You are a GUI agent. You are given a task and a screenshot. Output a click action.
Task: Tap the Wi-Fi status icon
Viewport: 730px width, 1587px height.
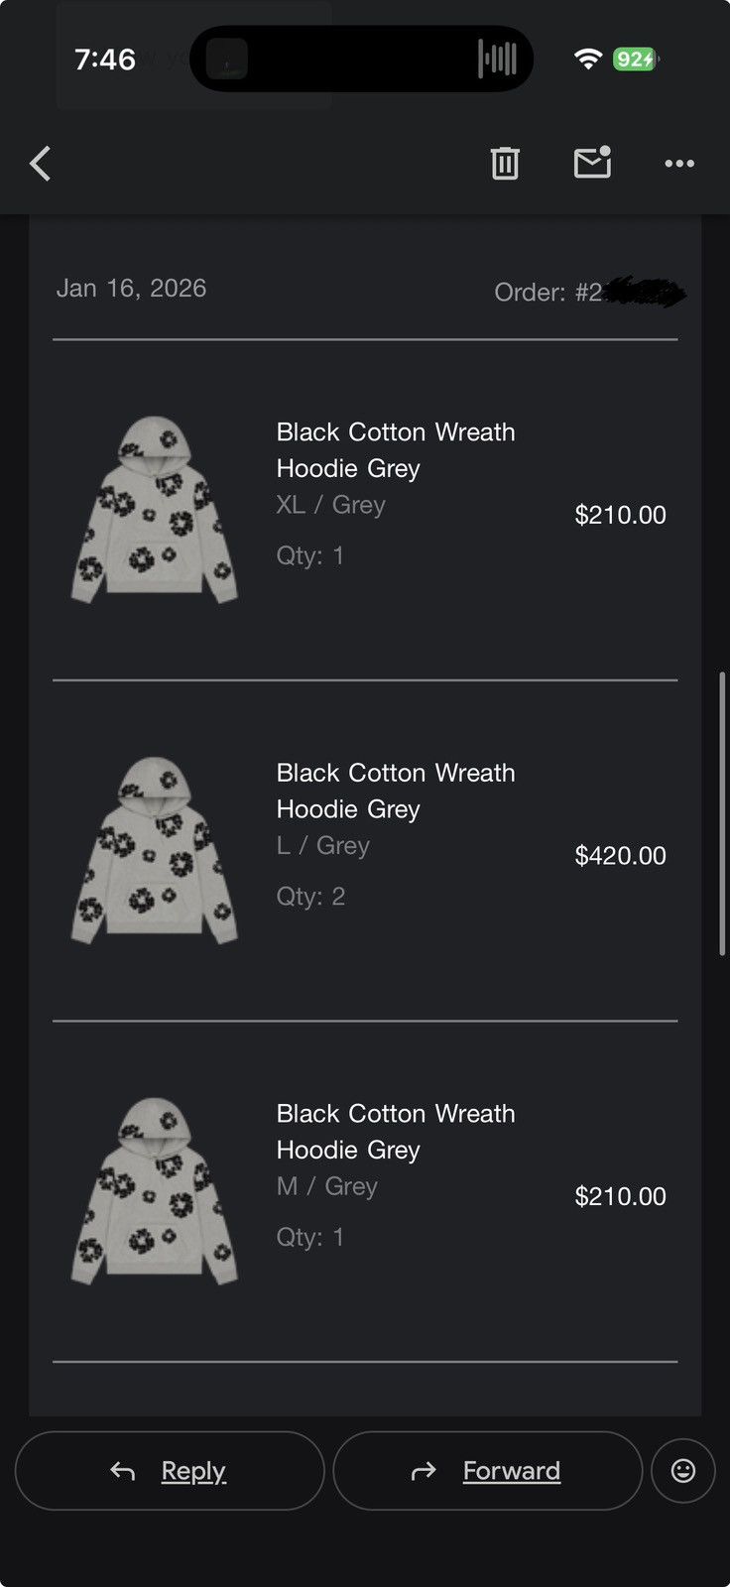click(x=587, y=59)
